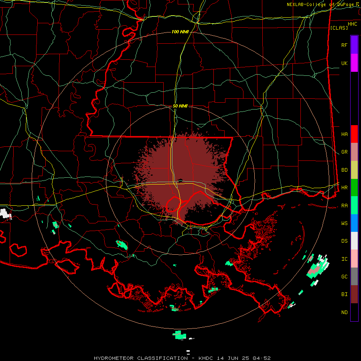Click the BI legend label
The height and width of the screenshot is (361, 361).
[x=344, y=294]
